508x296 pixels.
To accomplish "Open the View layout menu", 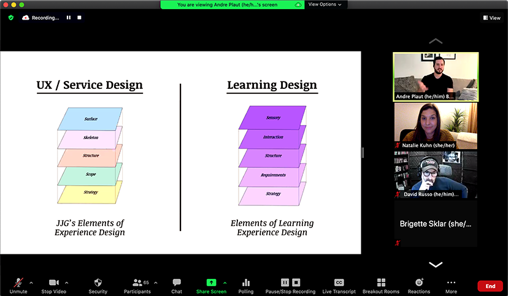I will 491,18.
